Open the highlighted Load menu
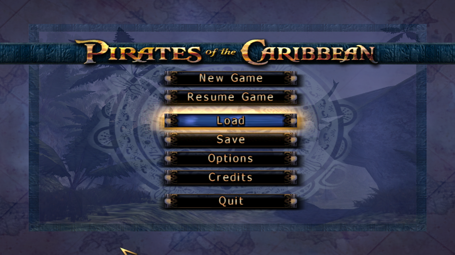Viewport: 455px width, 255px height. click(x=230, y=121)
